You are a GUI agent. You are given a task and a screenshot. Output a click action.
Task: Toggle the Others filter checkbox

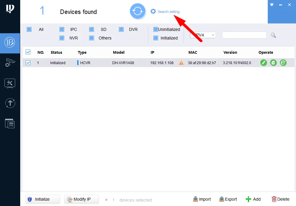tap(92, 38)
